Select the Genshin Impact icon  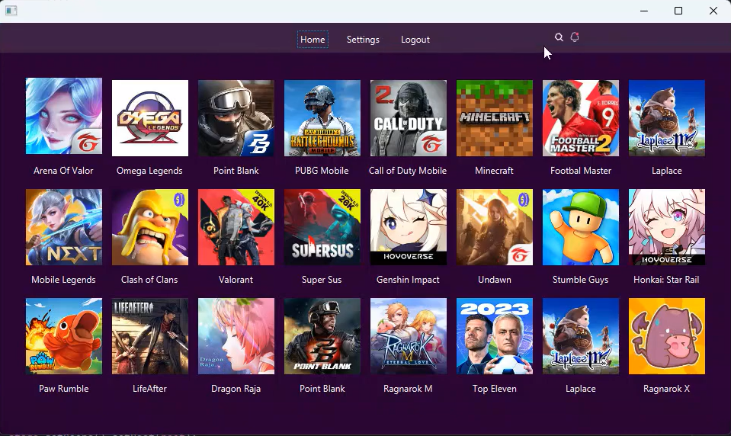click(x=409, y=227)
